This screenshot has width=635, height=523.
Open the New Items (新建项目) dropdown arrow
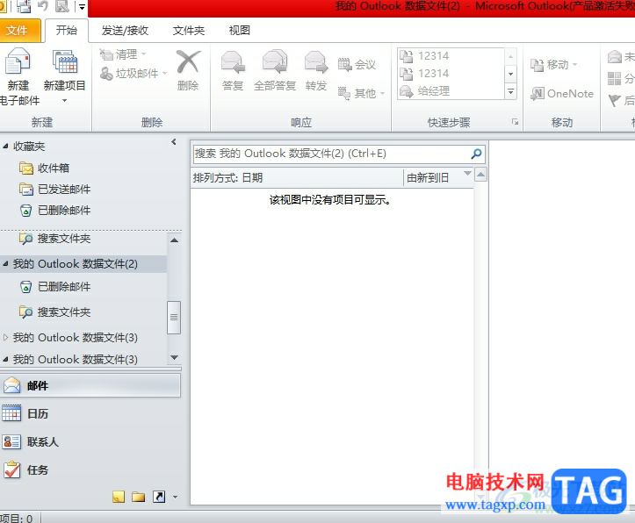click(64, 100)
